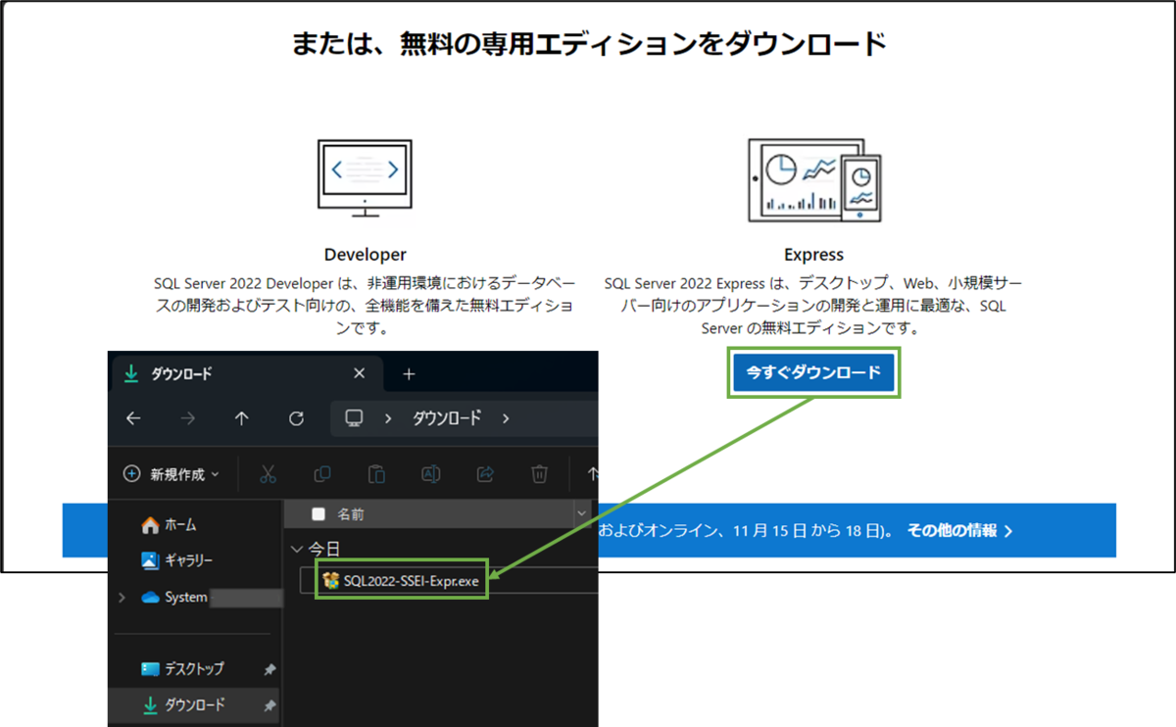The width and height of the screenshot is (1176, 727).
Task: Click 今すぐダウンロード under Express
Action: pyautogui.click(x=813, y=372)
